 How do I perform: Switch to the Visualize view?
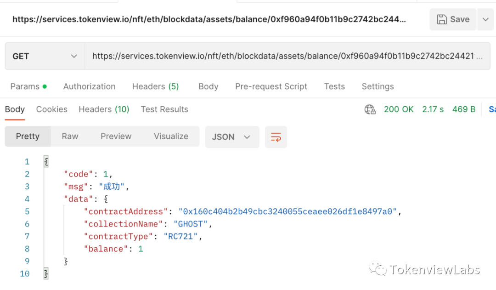[x=171, y=136]
